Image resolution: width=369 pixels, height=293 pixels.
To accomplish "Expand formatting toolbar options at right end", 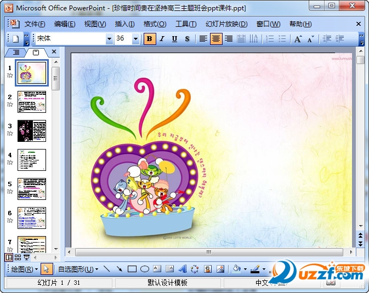I will click(361, 39).
